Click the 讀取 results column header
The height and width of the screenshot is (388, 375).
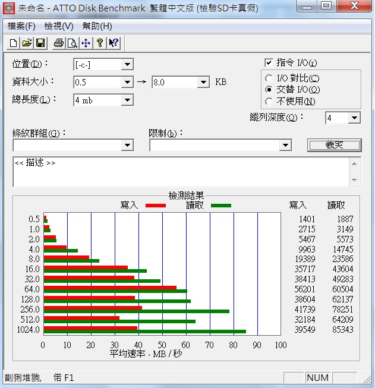[x=336, y=205]
